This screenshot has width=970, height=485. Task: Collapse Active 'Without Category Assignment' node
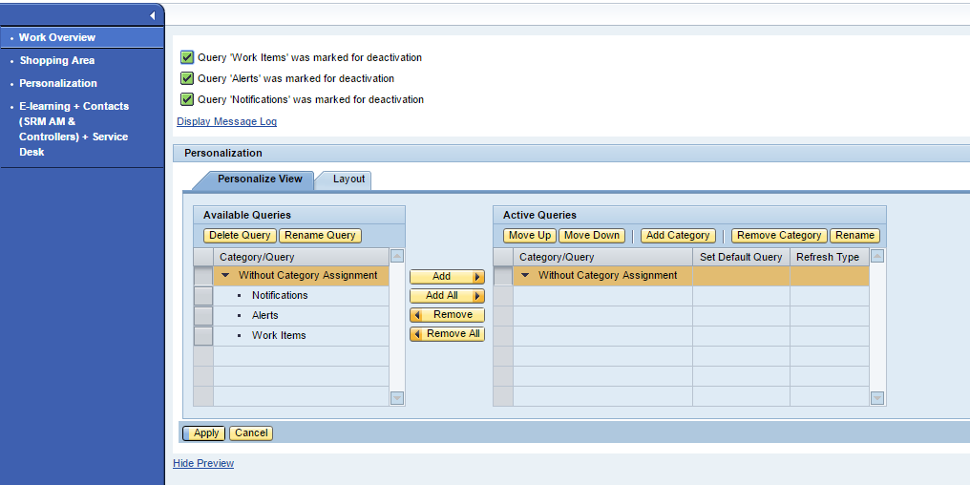[526, 276]
